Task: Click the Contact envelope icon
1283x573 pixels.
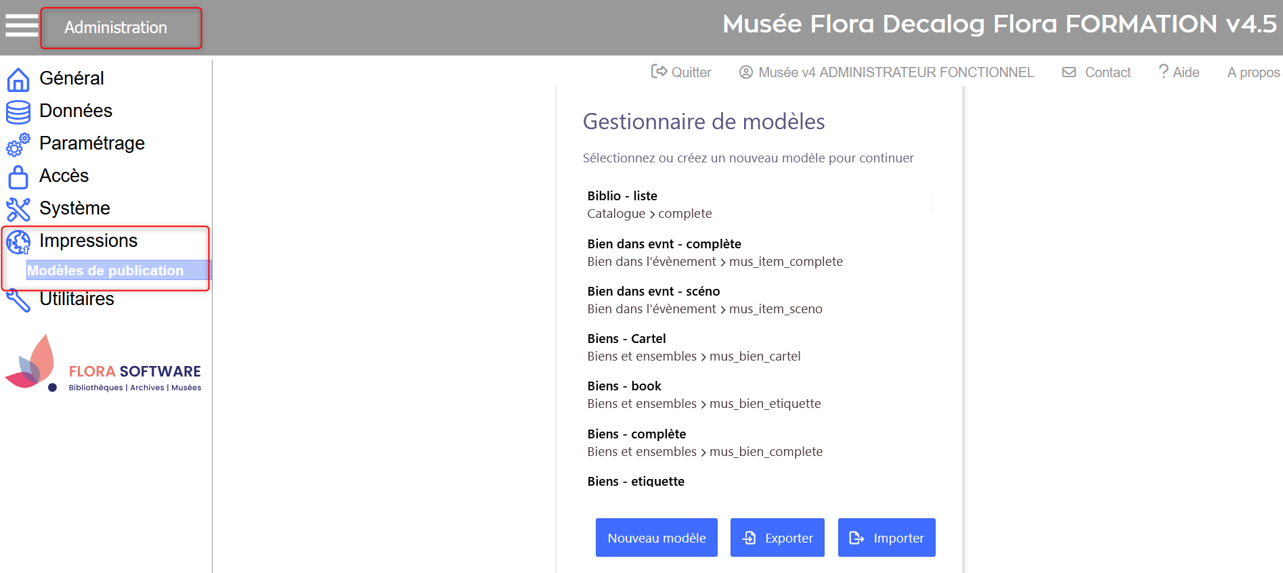Action: [1069, 72]
